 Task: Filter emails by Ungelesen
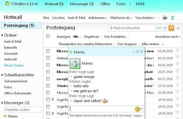pyautogui.click(x=91, y=37)
